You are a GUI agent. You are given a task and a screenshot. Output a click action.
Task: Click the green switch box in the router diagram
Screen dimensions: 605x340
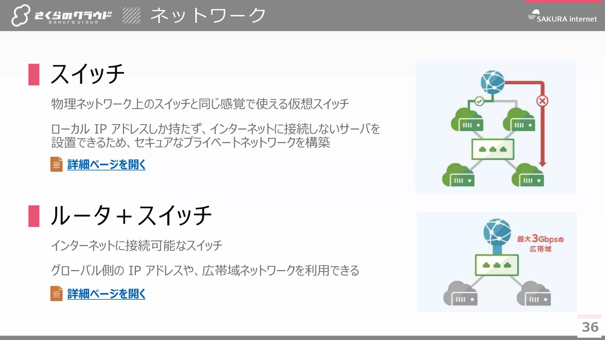coord(497,265)
